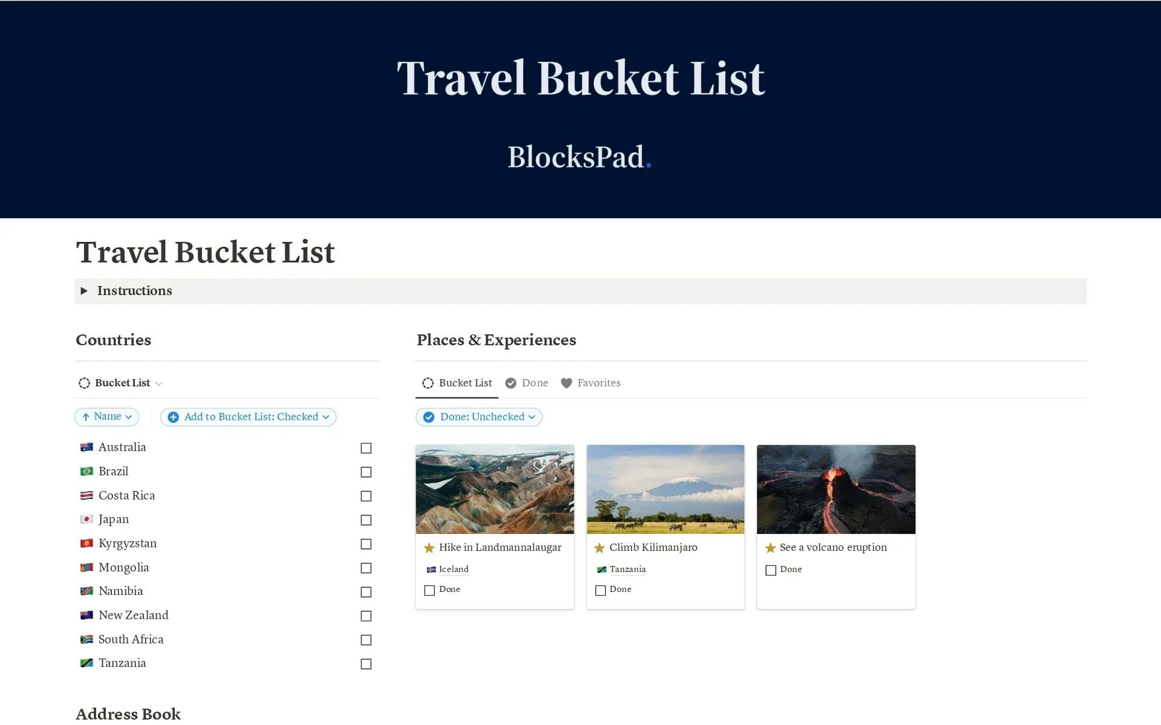Image resolution: width=1161 pixels, height=725 pixels.
Task: Expand the Instructions toggle
Action: 84,291
